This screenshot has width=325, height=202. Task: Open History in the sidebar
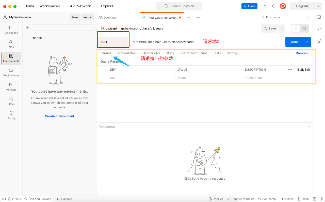pos(11,115)
